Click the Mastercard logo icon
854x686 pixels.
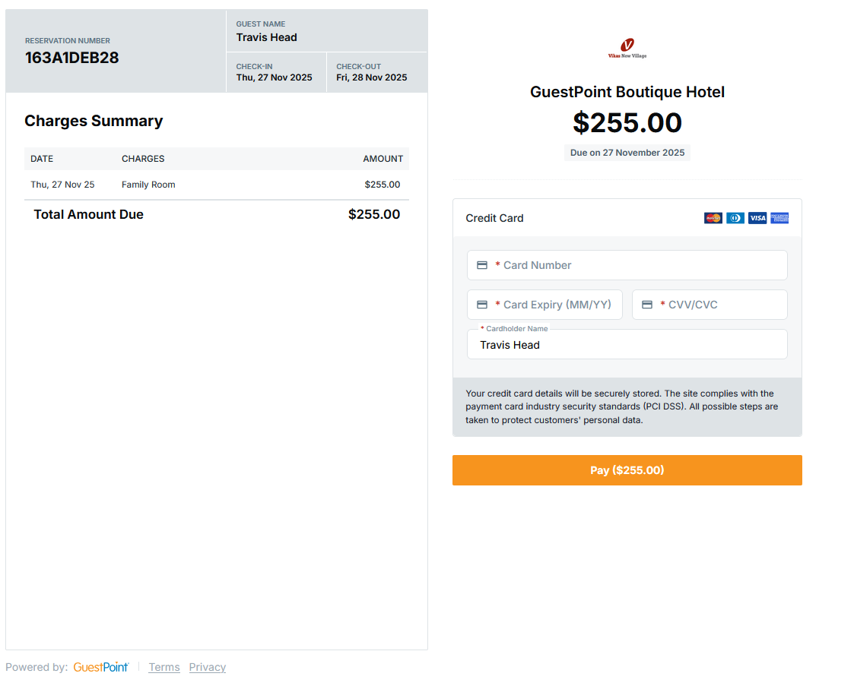(x=713, y=218)
